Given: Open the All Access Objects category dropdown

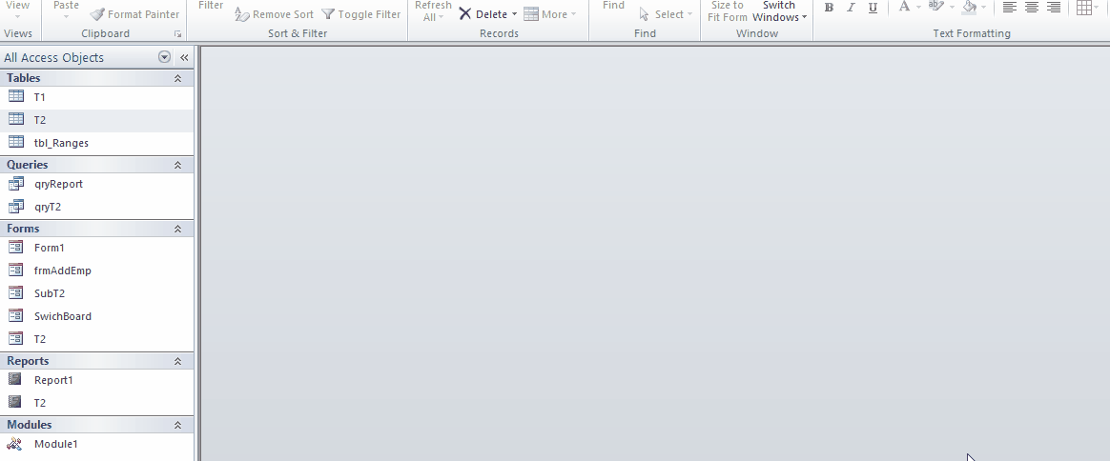Looking at the screenshot, I should (164, 57).
